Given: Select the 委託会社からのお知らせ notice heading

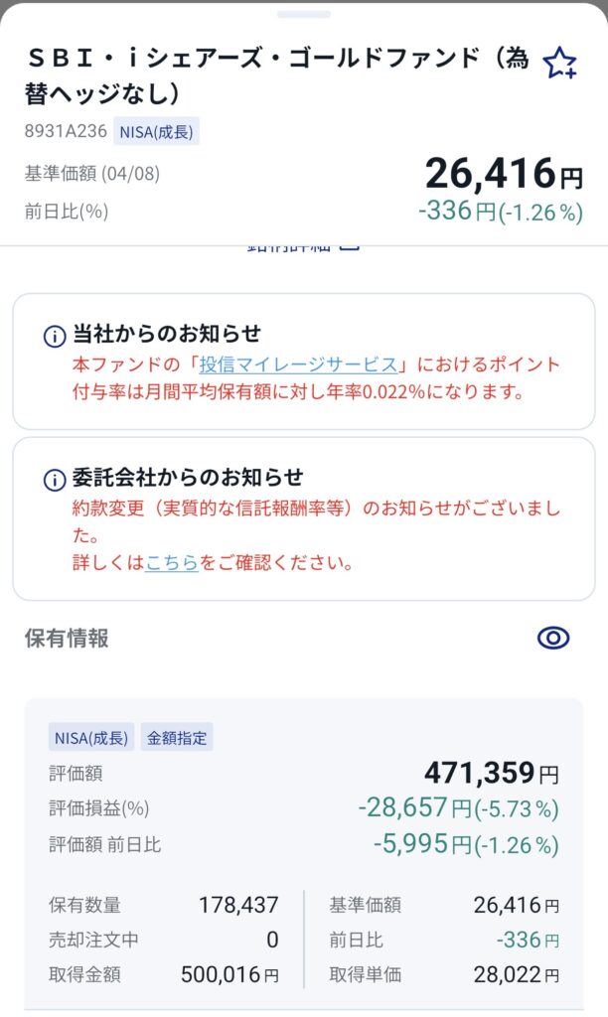Looking at the screenshot, I should 188,479.
